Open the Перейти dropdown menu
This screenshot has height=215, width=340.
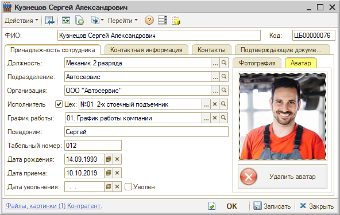pos(123,21)
